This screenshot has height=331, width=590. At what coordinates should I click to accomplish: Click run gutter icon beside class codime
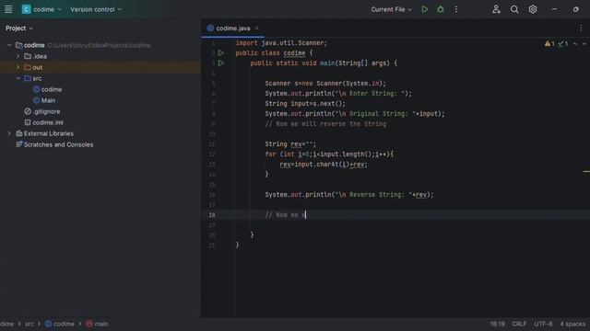point(221,53)
